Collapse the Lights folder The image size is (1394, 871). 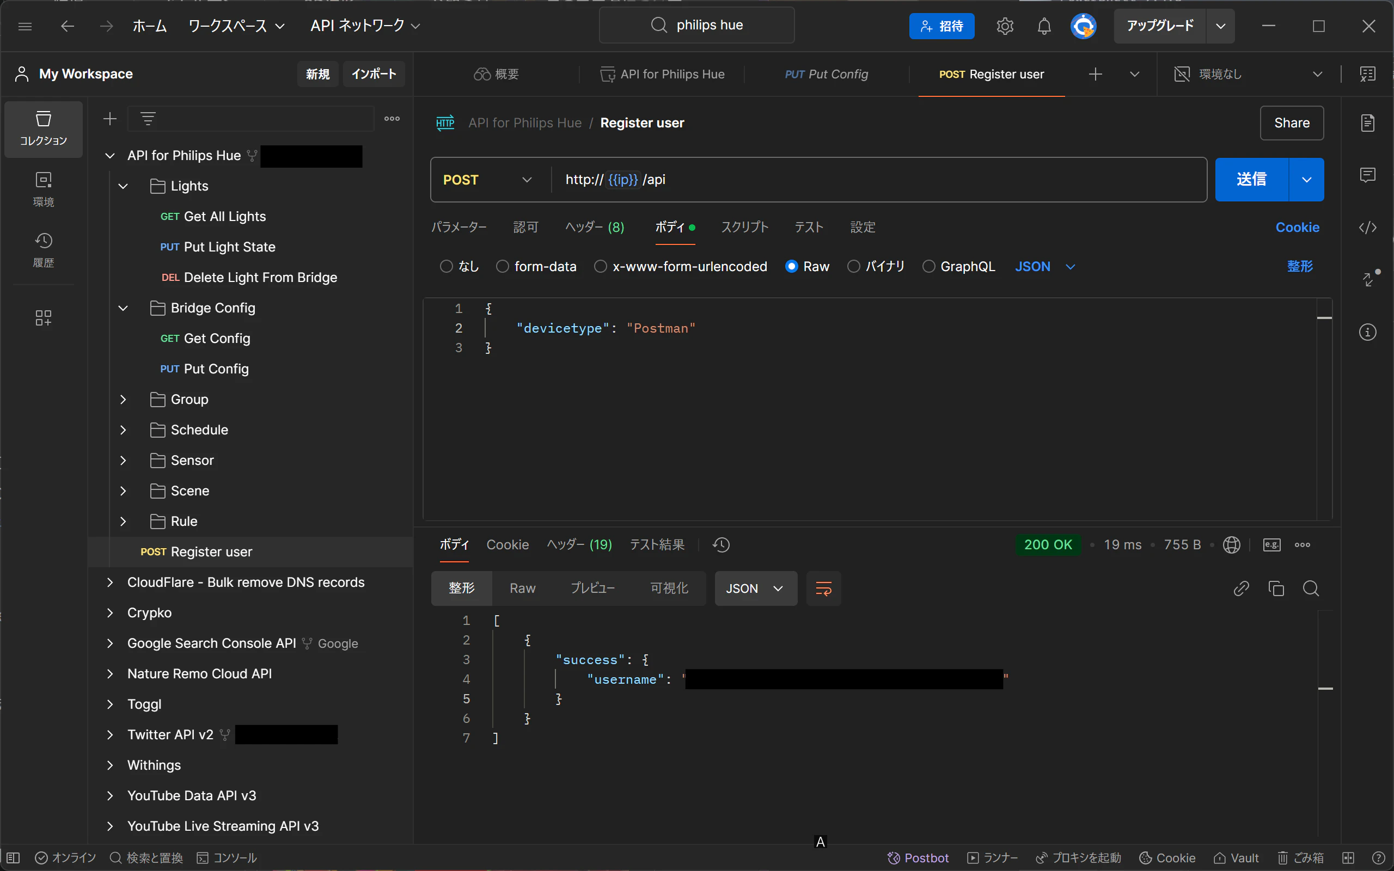(x=123, y=186)
